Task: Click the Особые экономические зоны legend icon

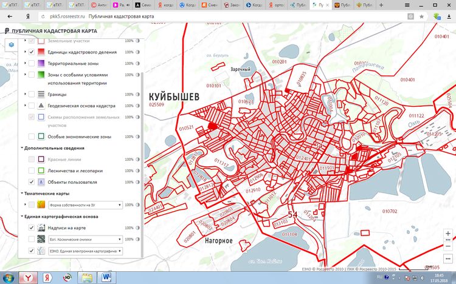Action: [41, 137]
